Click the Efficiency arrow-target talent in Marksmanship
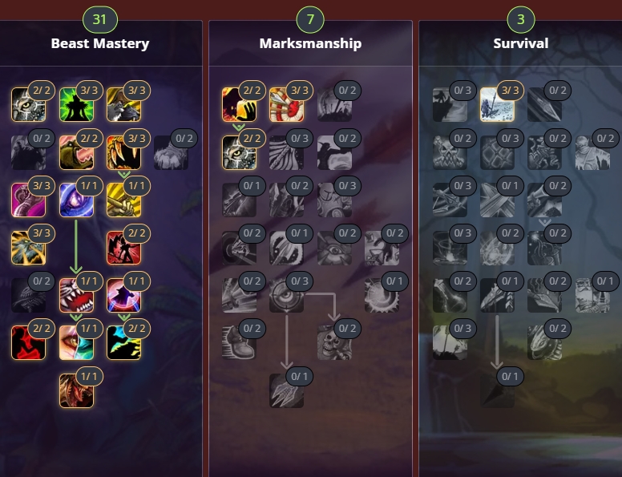622x477 pixels. pyautogui.click(x=286, y=104)
